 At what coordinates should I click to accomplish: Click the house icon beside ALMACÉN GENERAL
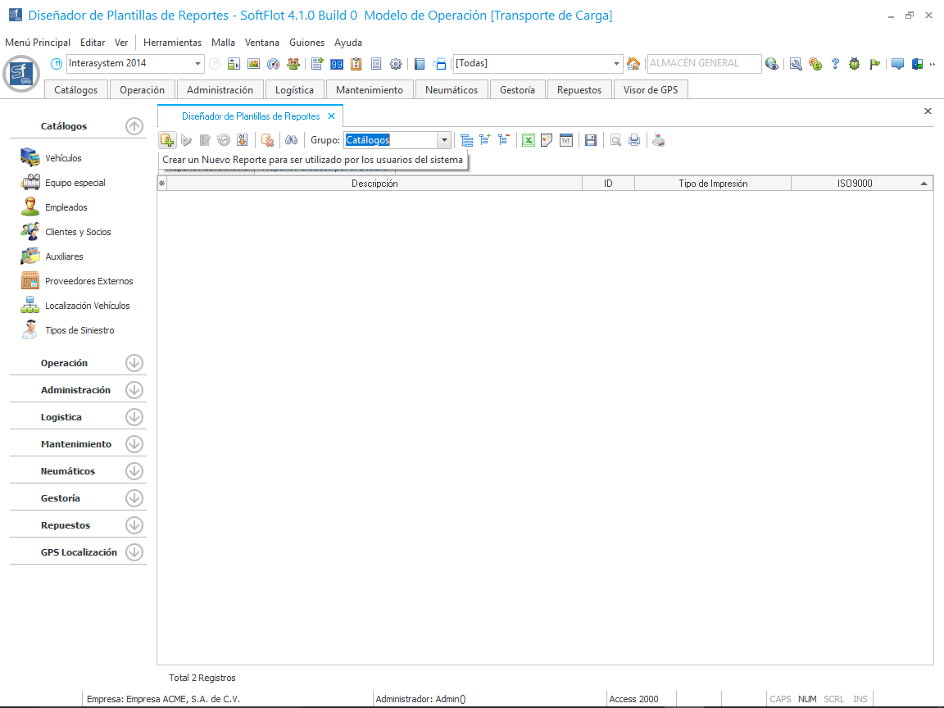[x=633, y=64]
